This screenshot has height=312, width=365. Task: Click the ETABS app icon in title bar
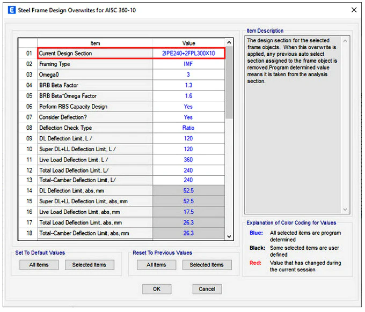12,10
